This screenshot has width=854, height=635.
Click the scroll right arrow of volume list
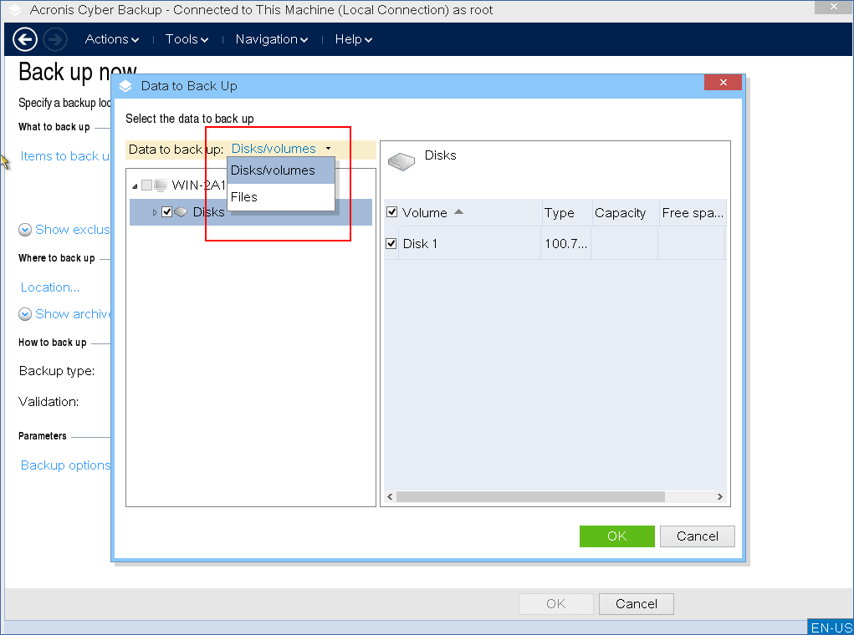tap(720, 497)
